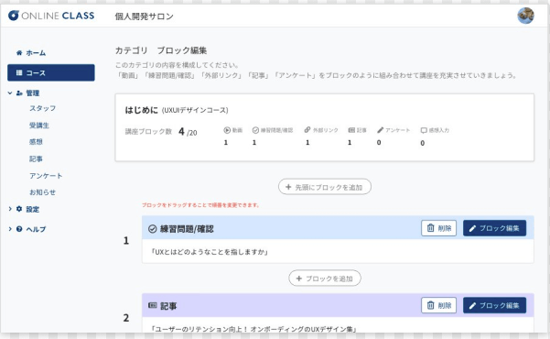The height and width of the screenshot is (339, 550).
Task: Click the 感想入力 comment icon in summary
Action: click(424, 130)
